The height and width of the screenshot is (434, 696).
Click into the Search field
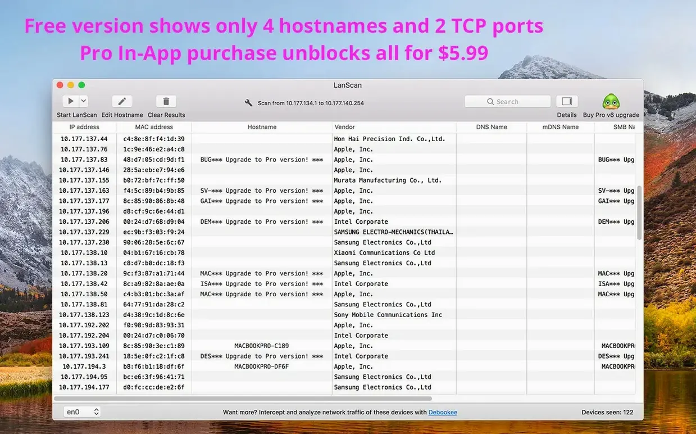[x=507, y=102]
